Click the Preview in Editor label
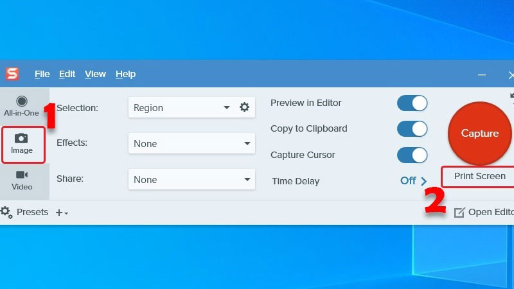Screen dimensions: 514x289 pos(306,103)
